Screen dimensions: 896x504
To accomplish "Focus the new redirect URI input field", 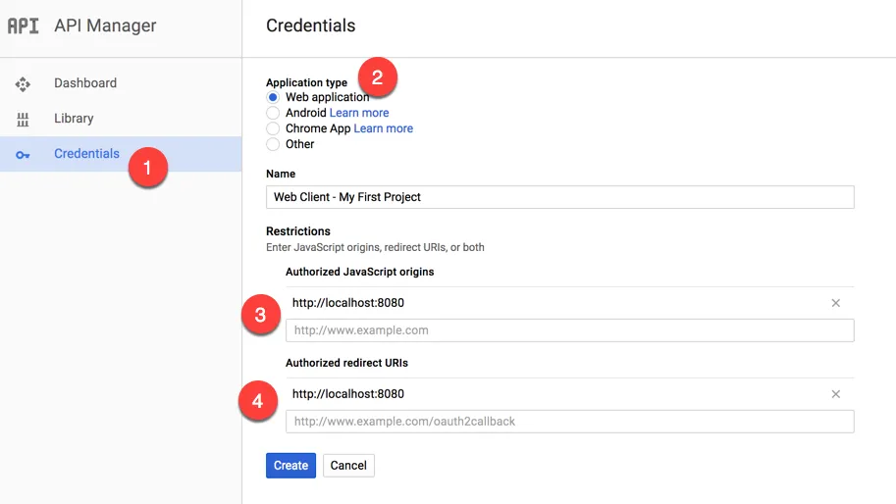I will [x=570, y=422].
